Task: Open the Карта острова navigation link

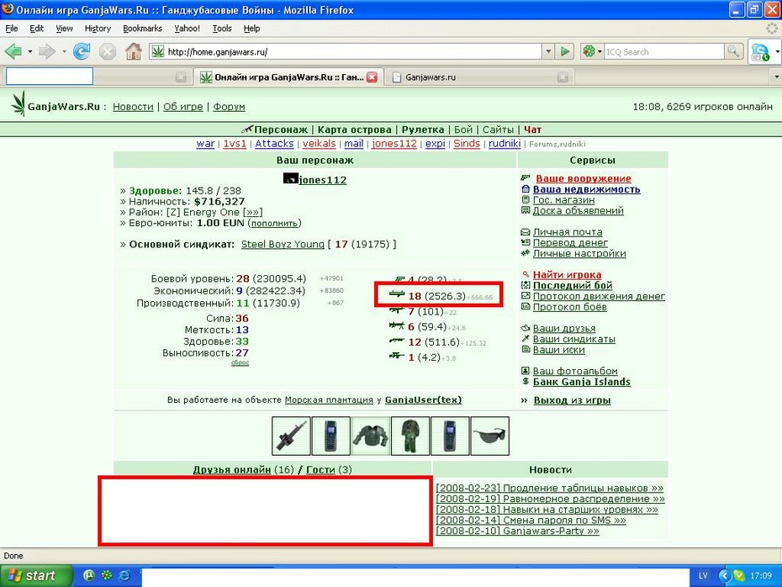Action: [354, 130]
